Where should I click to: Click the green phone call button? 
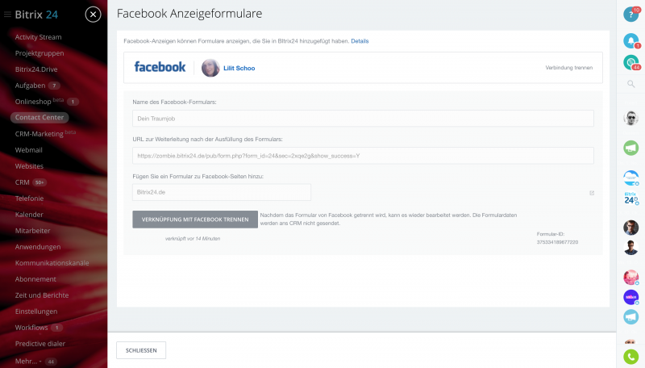click(x=630, y=357)
